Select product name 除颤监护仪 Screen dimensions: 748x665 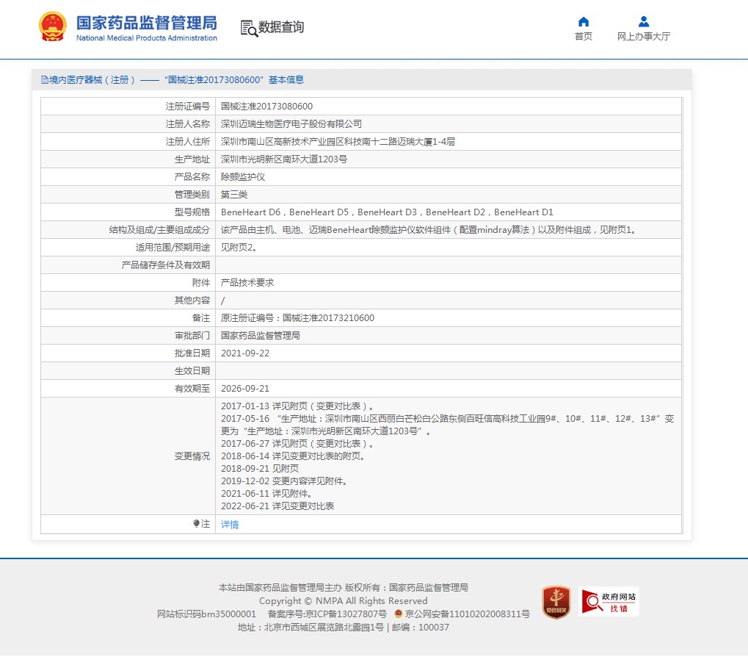tap(243, 177)
